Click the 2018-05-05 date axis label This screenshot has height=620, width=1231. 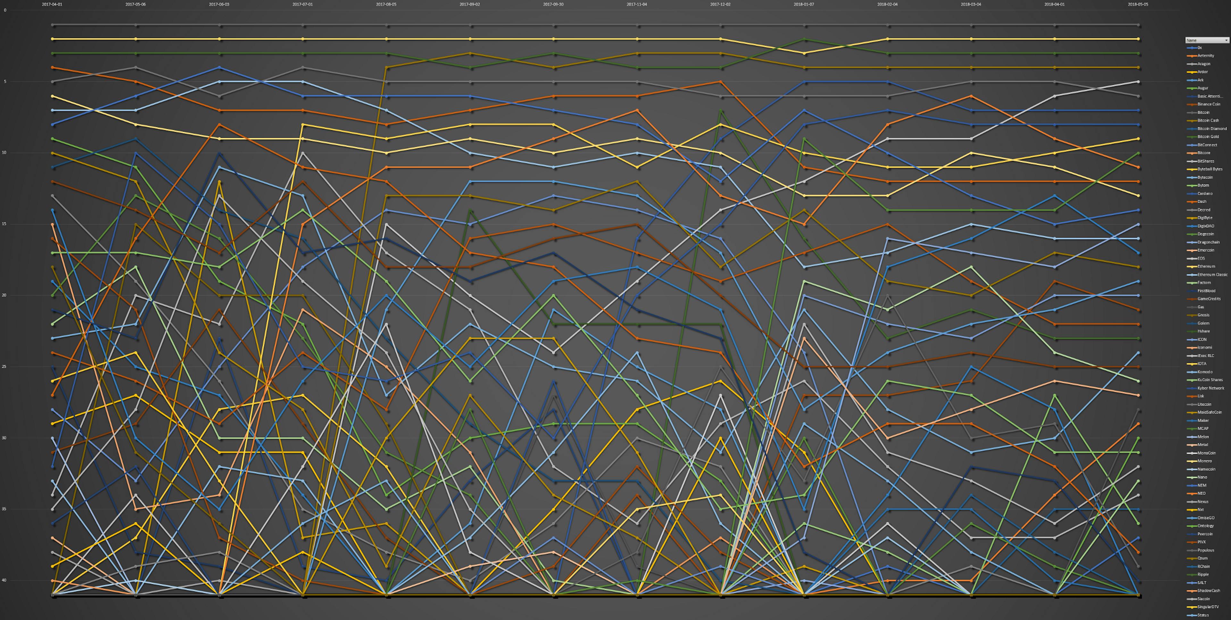coord(1138,4)
